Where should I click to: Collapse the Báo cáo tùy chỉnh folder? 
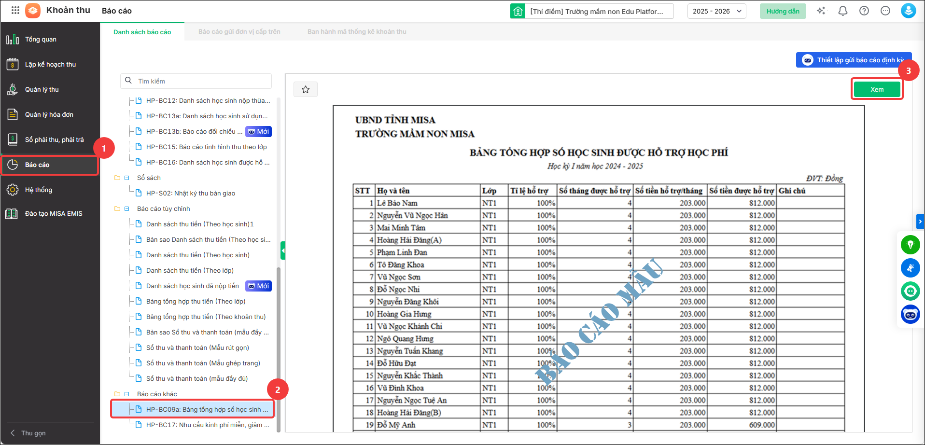click(x=127, y=209)
